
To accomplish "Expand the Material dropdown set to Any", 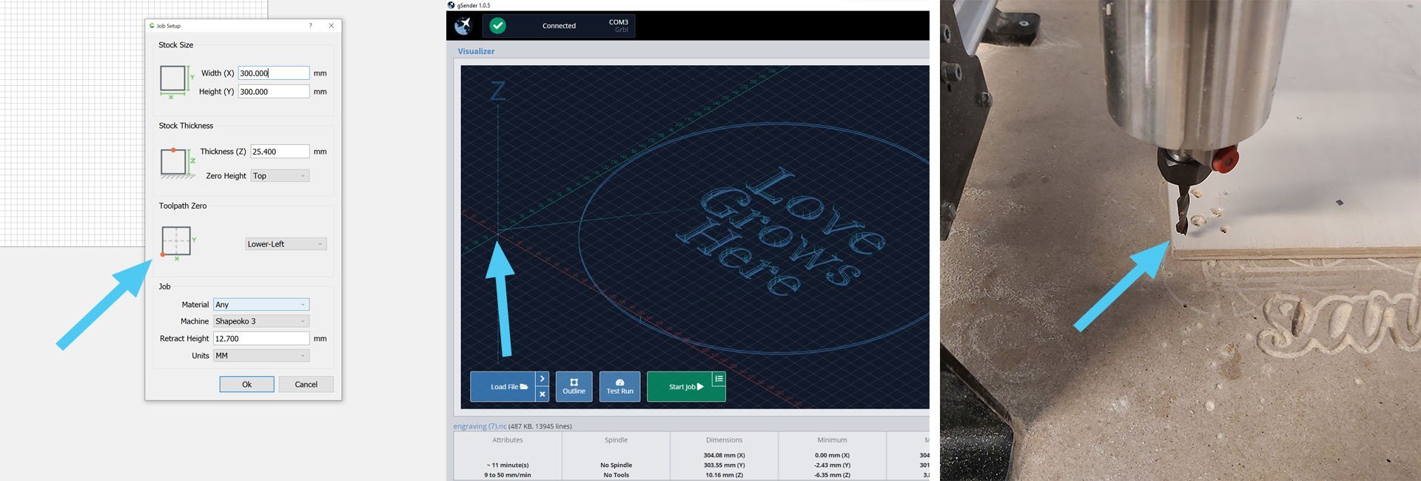I will (261, 305).
